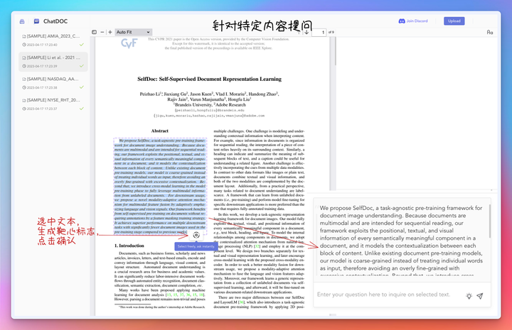Click the file icon beside Li et al. - 2021

point(24,57)
